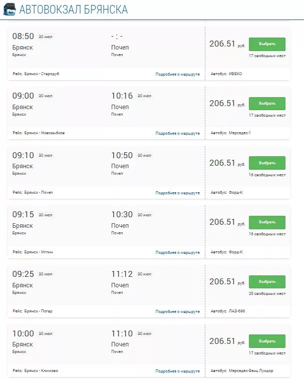Click the Мерседес-Бенц Луидор bus label
The width and height of the screenshot is (304, 379).
tap(251, 370)
